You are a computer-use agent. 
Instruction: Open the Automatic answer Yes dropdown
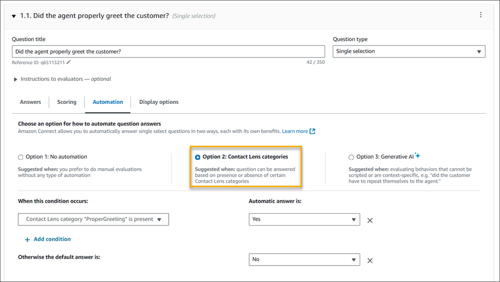point(304,220)
